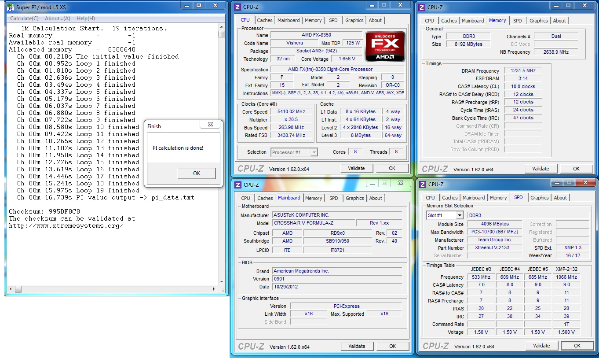Select Mainboard tab in the CPU-Z SPD slot window

click(474, 198)
